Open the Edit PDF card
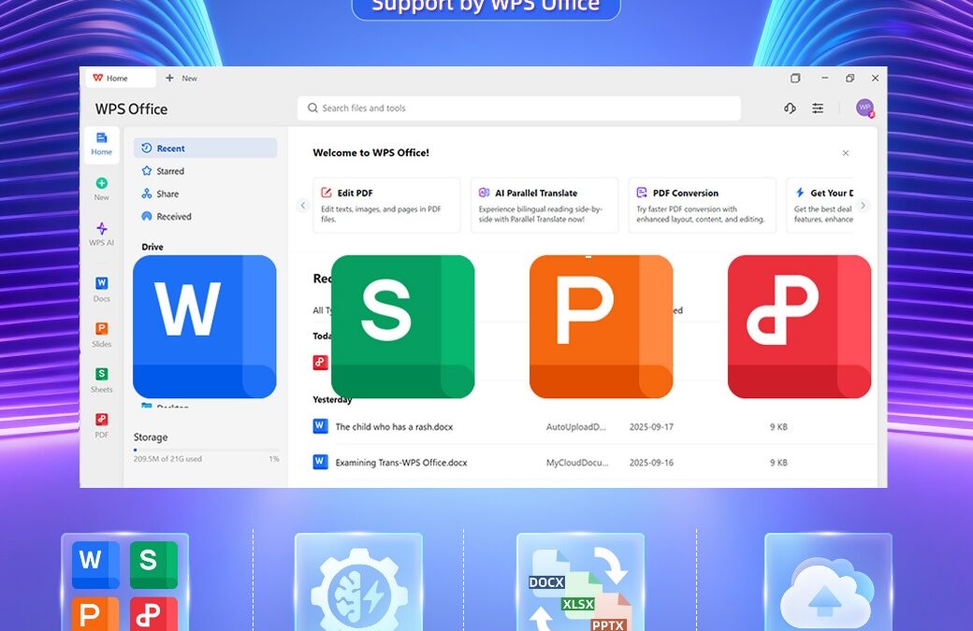The height and width of the screenshot is (631, 973). pos(386,205)
